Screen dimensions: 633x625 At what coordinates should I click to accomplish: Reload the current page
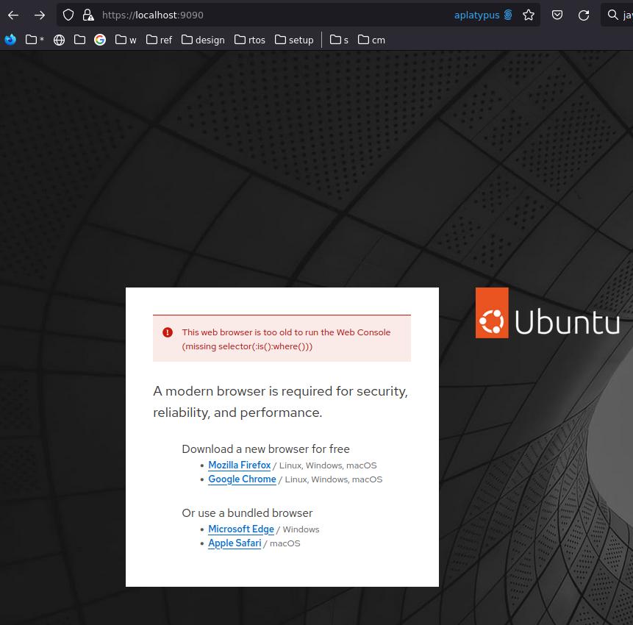pyautogui.click(x=584, y=15)
